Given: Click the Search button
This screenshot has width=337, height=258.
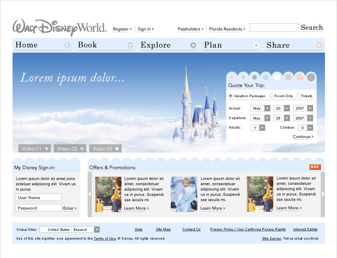Looking at the screenshot, I should point(312,28).
